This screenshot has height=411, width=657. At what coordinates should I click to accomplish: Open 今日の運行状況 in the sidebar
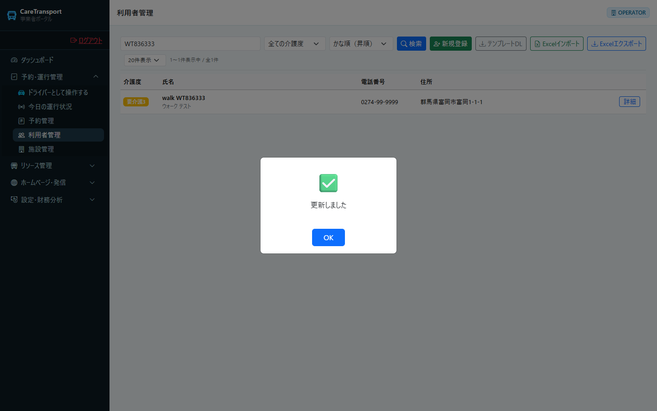(58, 106)
